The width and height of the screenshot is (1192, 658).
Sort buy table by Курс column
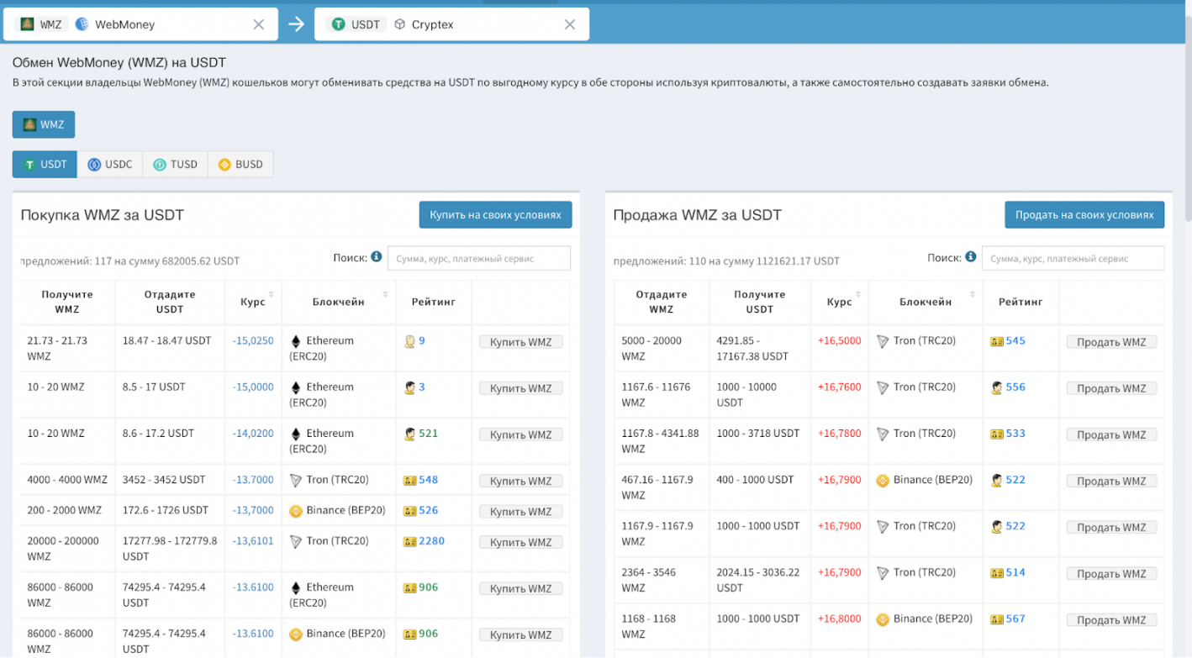pyautogui.click(x=253, y=302)
